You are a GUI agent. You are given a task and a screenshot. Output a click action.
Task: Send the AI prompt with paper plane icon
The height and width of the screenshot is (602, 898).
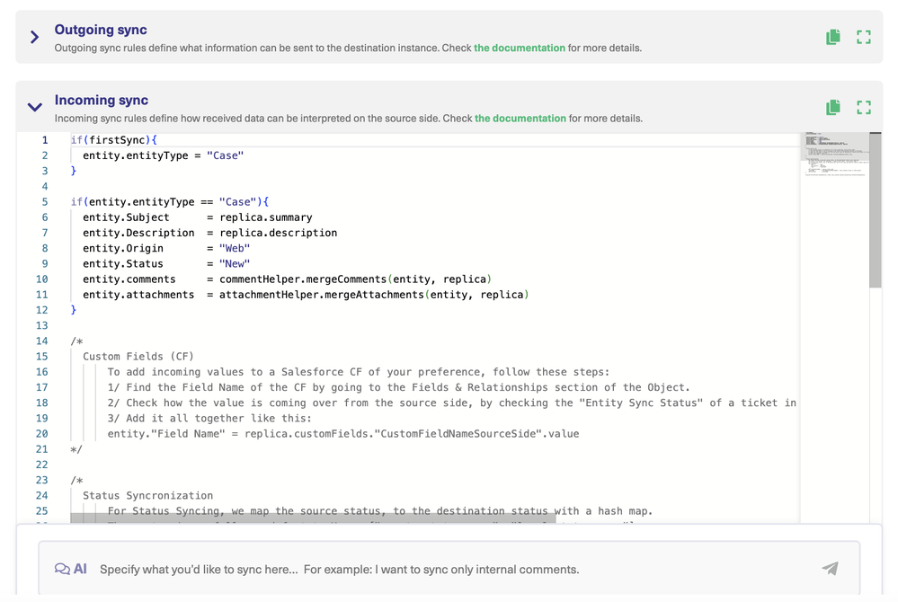click(x=831, y=568)
